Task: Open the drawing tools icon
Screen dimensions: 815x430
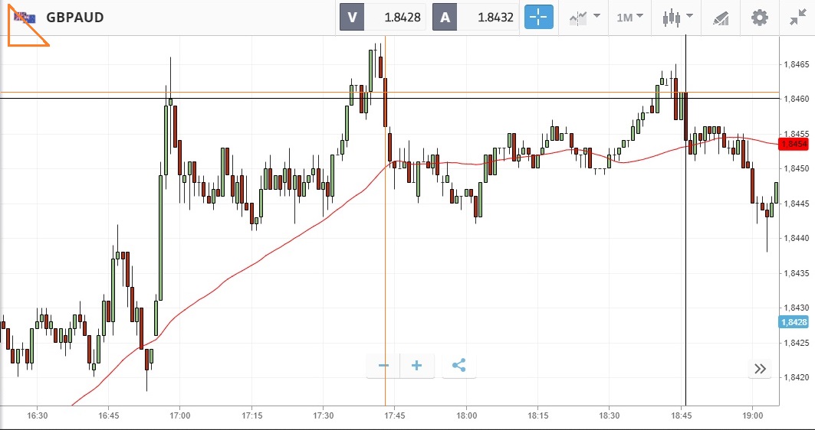Action: (x=721, y=17)
